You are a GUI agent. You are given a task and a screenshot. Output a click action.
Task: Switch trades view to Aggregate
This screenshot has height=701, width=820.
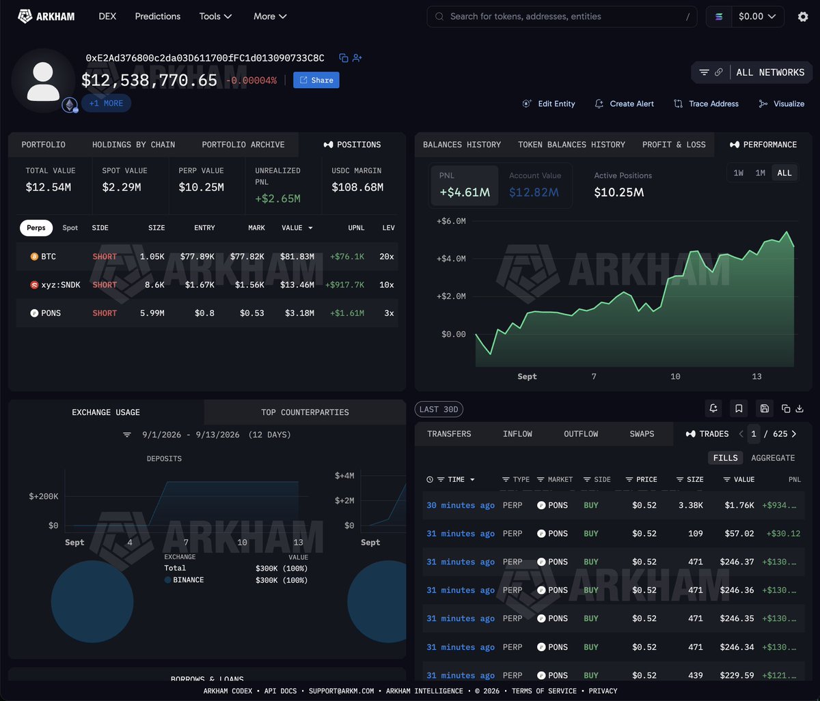click(773, 458)
